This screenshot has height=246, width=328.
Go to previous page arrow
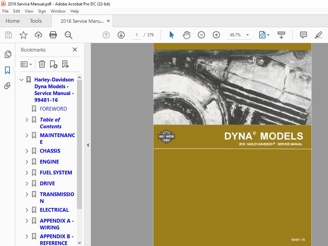pyautogui.click(x=106, y=35)
